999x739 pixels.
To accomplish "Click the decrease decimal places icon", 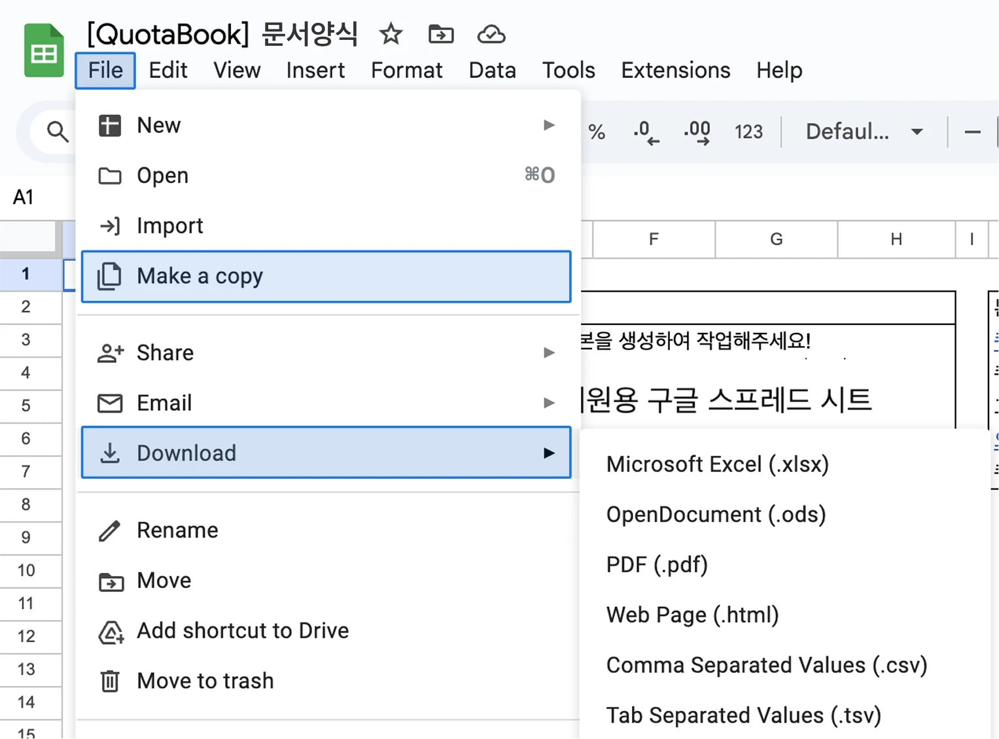I will coord(645,132).
